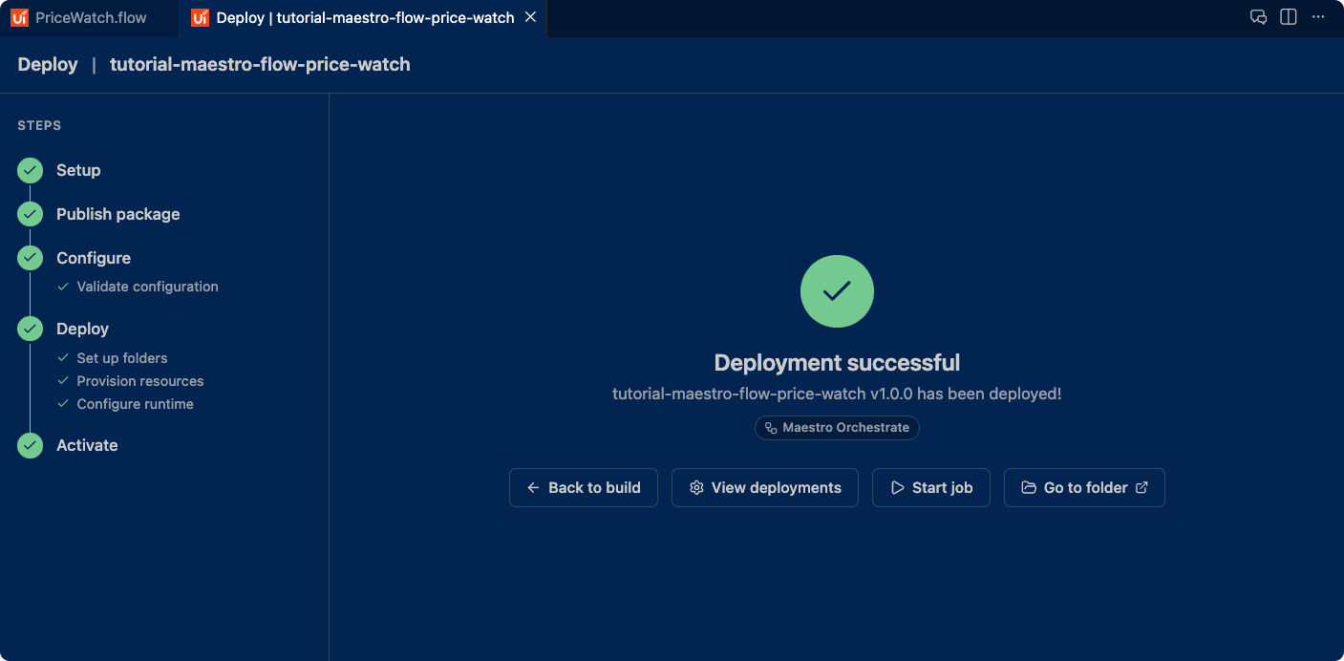The width and height of the screenshot is (1344, 661).
Task: Click the Start job button
Action: tap(931, 487)
